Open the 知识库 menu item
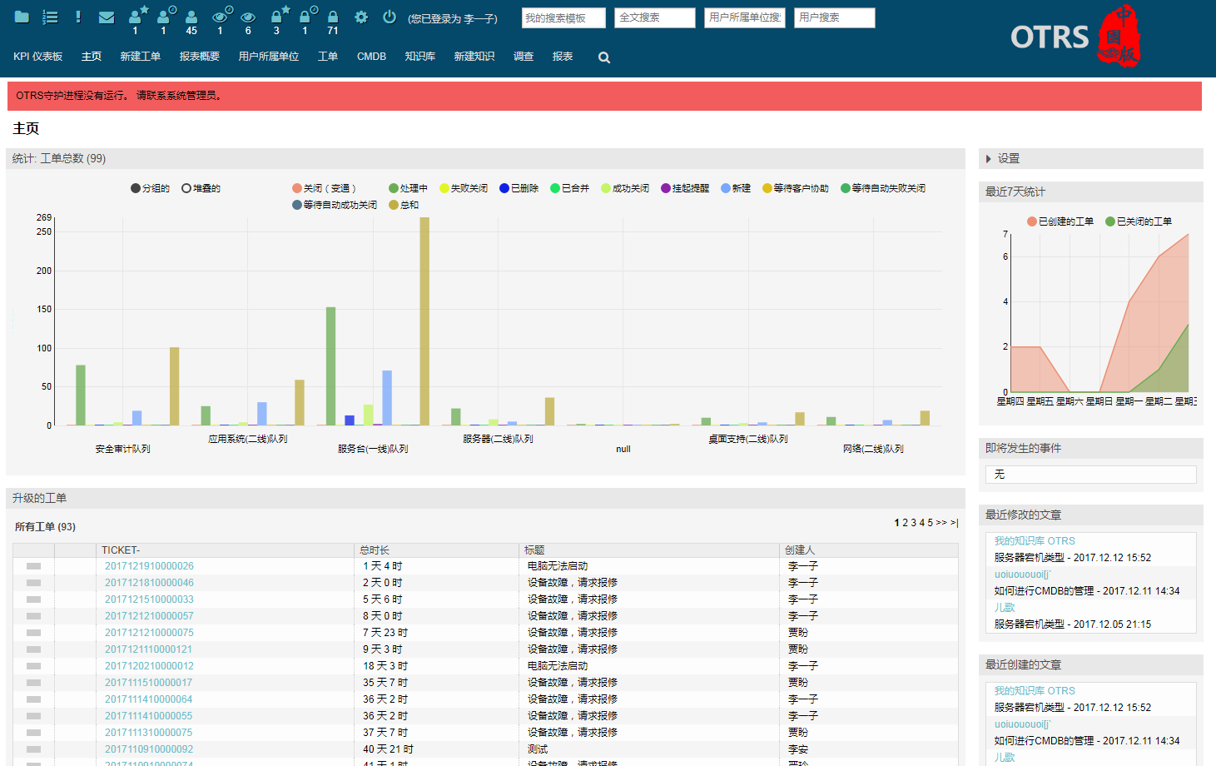1216x766 pixels. tap(420, 57)
